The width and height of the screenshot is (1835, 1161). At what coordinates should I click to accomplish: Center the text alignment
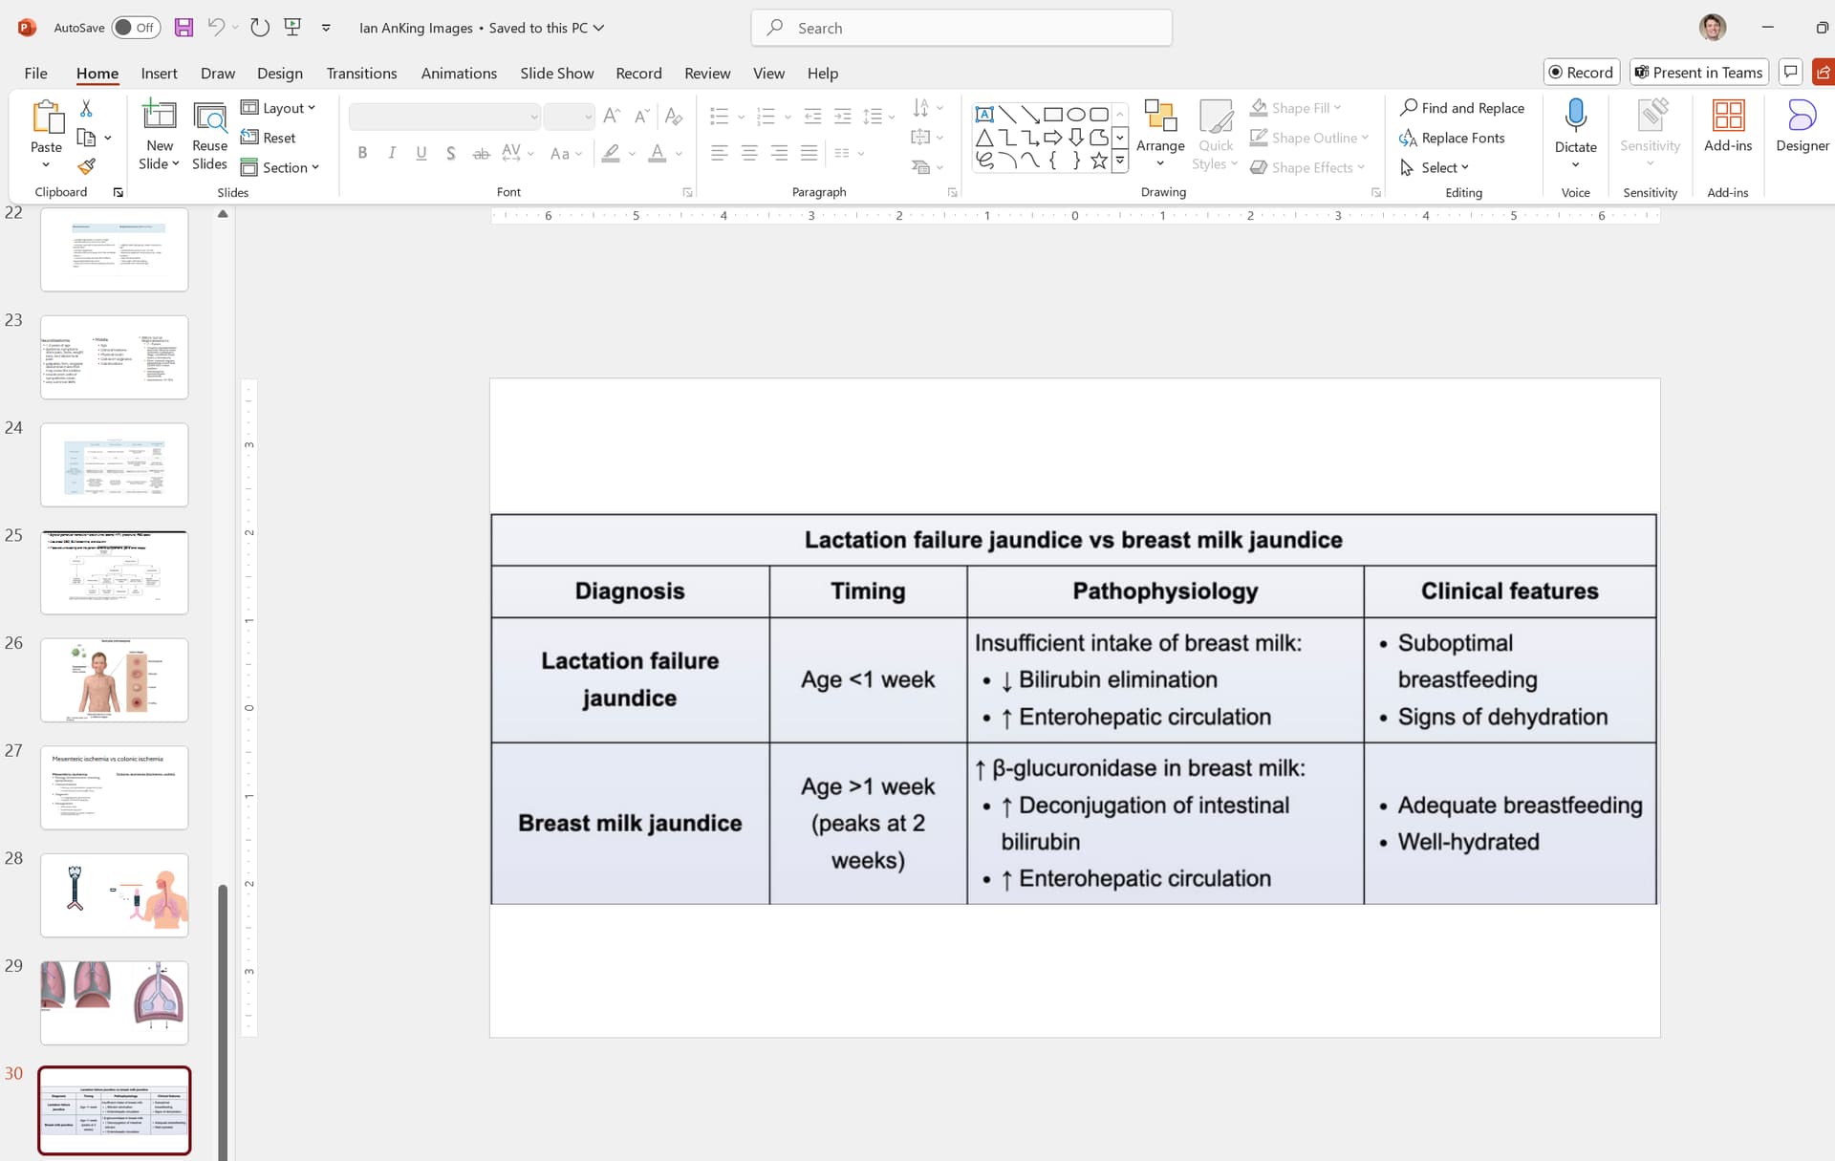click(749, 153)
